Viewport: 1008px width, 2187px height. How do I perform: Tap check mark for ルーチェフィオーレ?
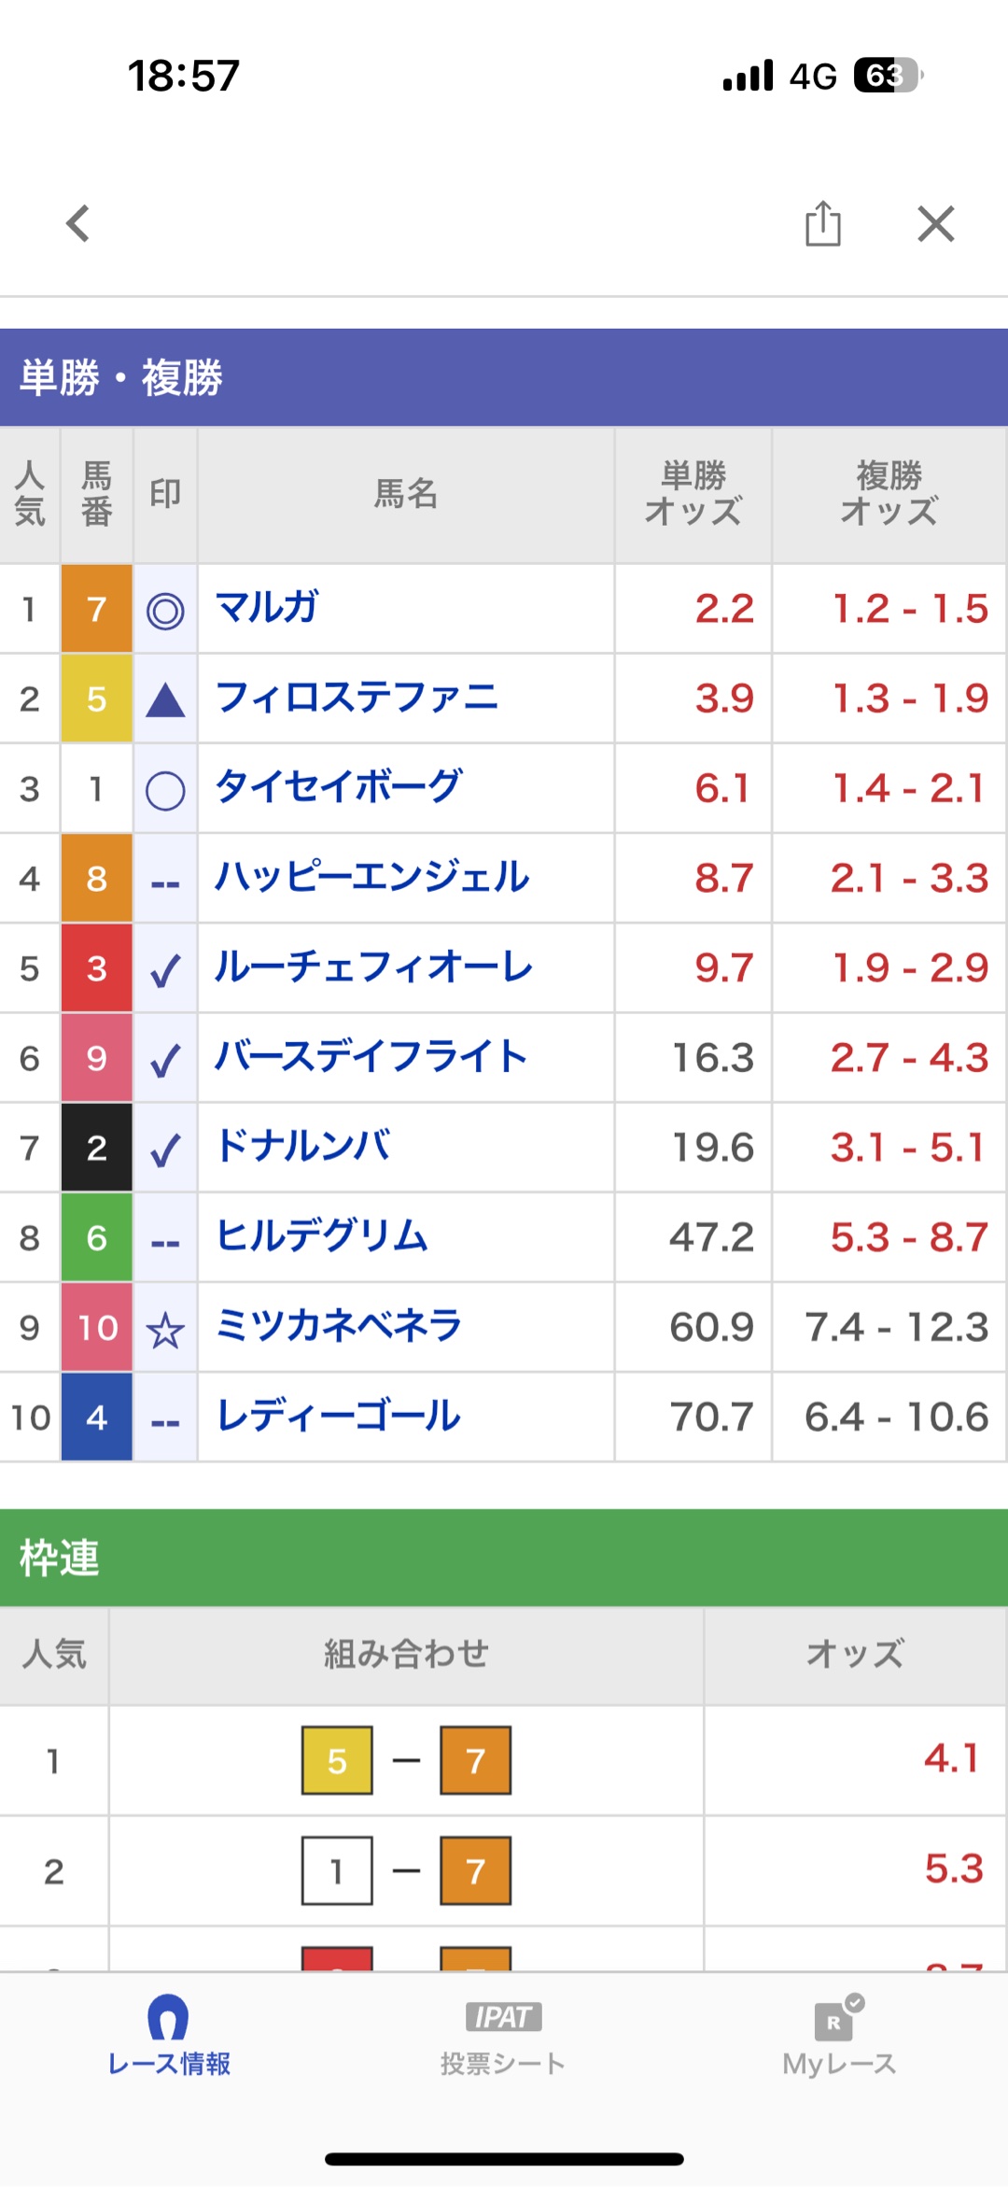(x=165, y=971)
